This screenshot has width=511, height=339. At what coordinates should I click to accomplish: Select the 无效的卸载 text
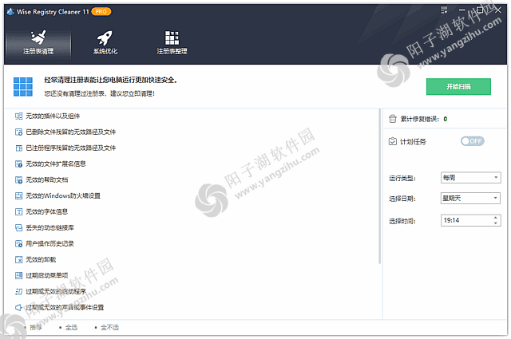click(41, 260)
